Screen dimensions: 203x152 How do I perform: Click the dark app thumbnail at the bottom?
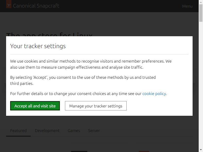[79, 151]
